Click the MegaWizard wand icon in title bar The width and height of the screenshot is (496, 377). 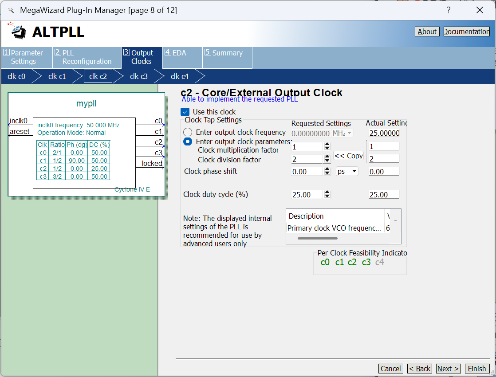pyautogui.click(x=11, y=11)
